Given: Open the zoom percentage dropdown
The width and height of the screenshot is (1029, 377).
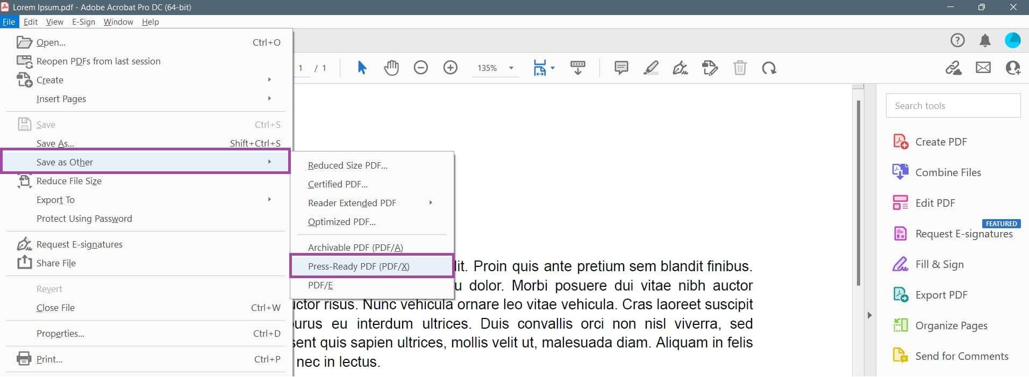Looking at the screenshot, I should point(511,68).
